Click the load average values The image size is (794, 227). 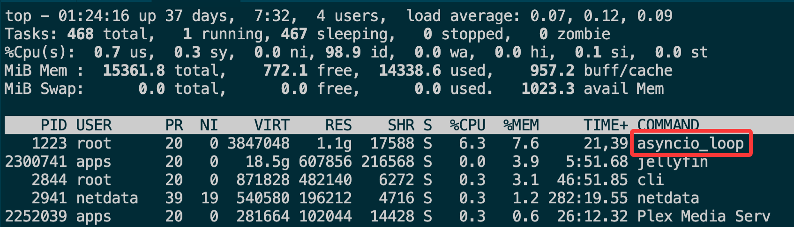601,16
